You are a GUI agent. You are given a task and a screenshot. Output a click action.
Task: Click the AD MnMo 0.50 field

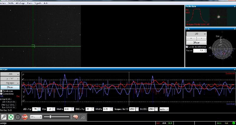68,109
